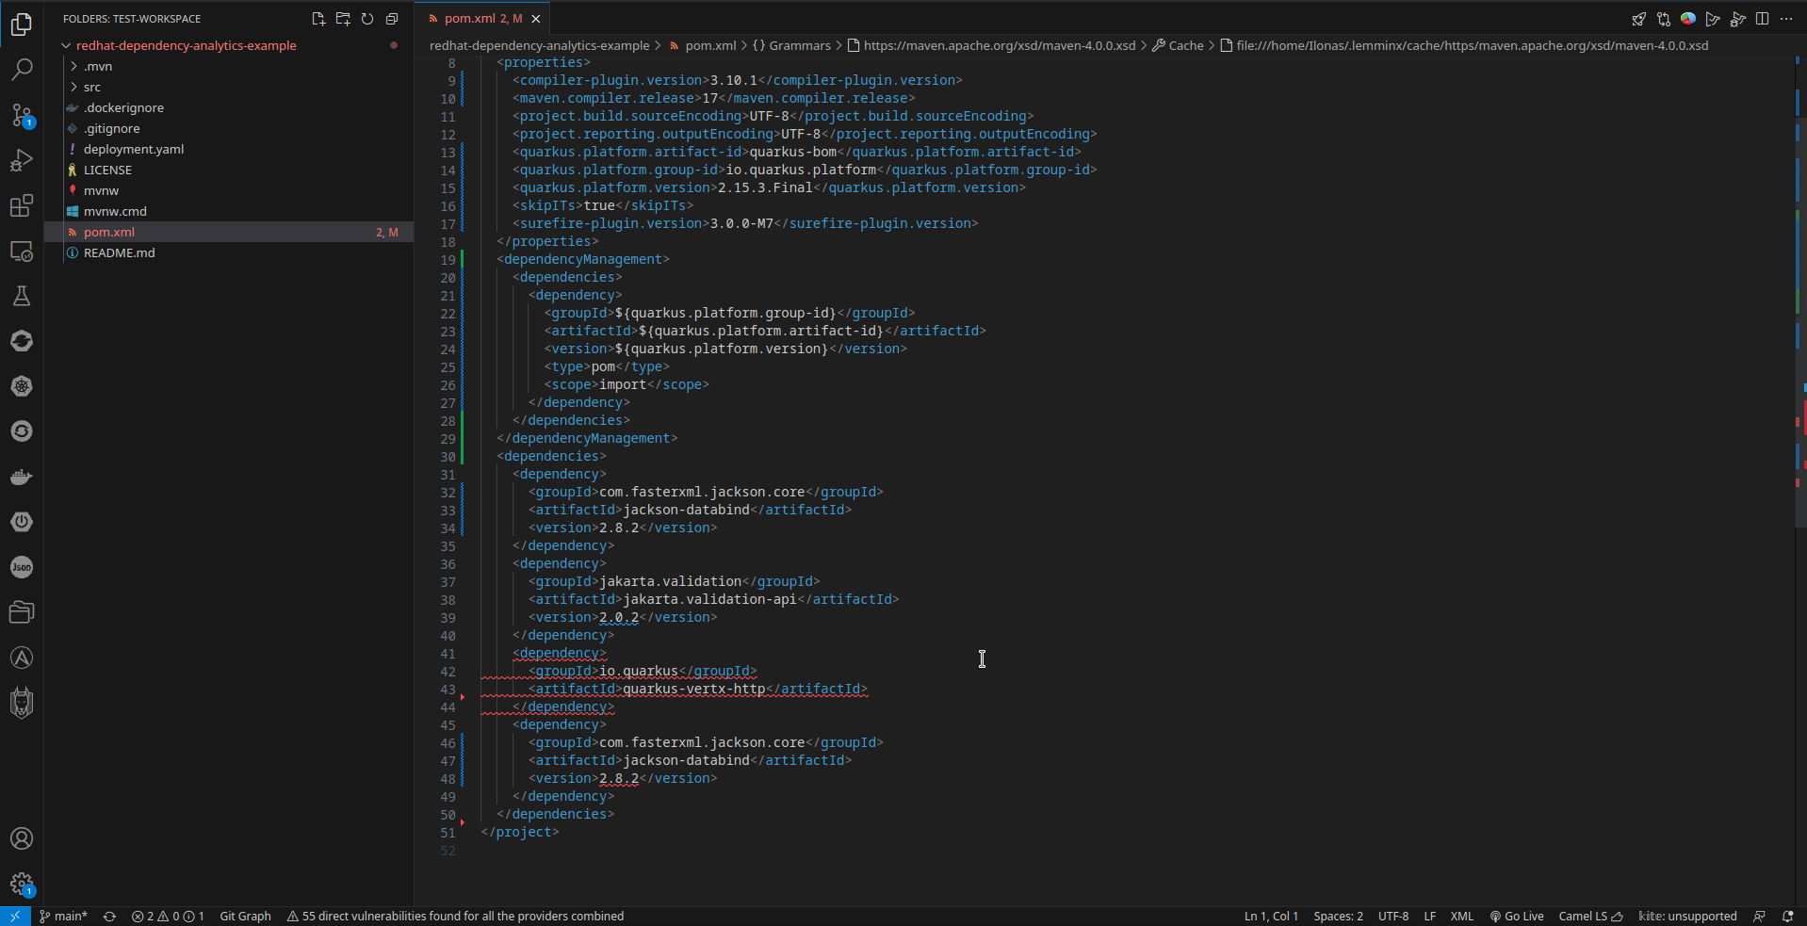The width and height of the screenshot is (1807, 926).
Task: Open the Docker extension view
Action: point(21,477)
